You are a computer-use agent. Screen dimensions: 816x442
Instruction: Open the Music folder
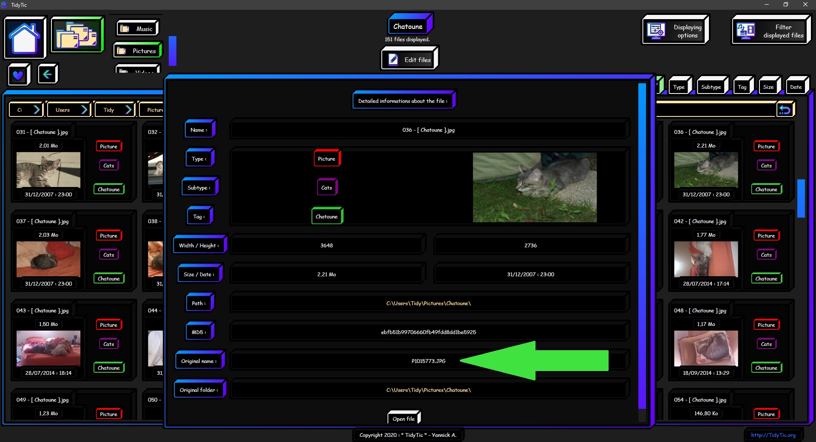click(x=137, y=28)
